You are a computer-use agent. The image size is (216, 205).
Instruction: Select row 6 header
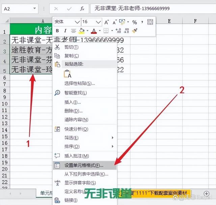(5, 78)
